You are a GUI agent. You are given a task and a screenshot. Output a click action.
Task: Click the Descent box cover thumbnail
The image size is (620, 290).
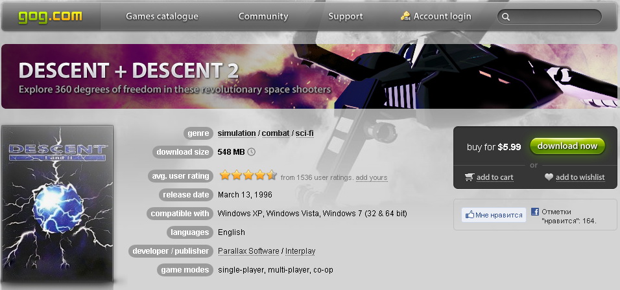[58, 203]
